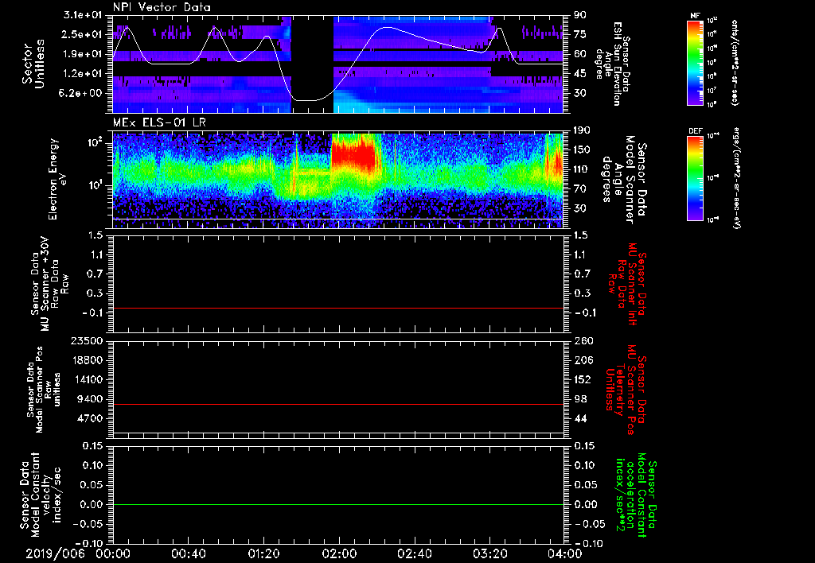The width and height of the screenshot is (815, 563).
Task: Click the "MEx ELS-01 LR" panel title
Action: pos(161,123)
